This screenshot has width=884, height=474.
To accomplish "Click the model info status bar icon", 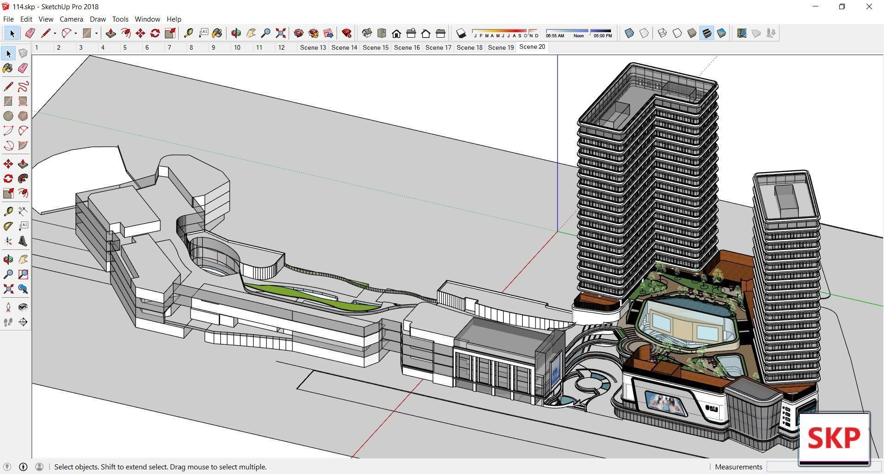I will click(23, 467).
